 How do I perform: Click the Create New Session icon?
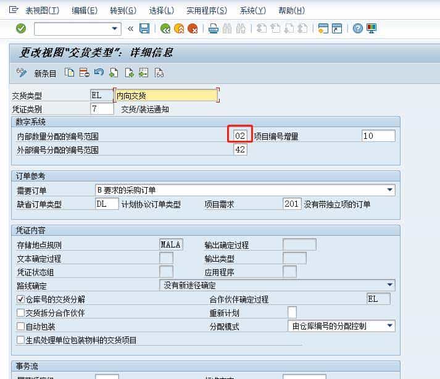click(x=323, y=28)
